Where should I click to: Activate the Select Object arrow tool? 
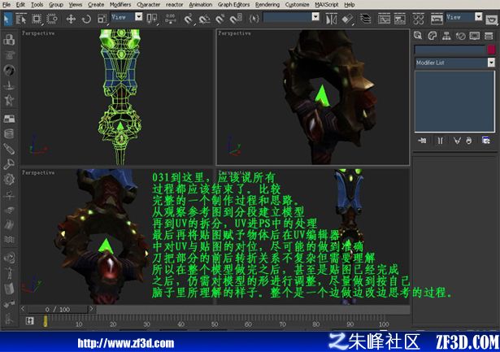[7, 20]
